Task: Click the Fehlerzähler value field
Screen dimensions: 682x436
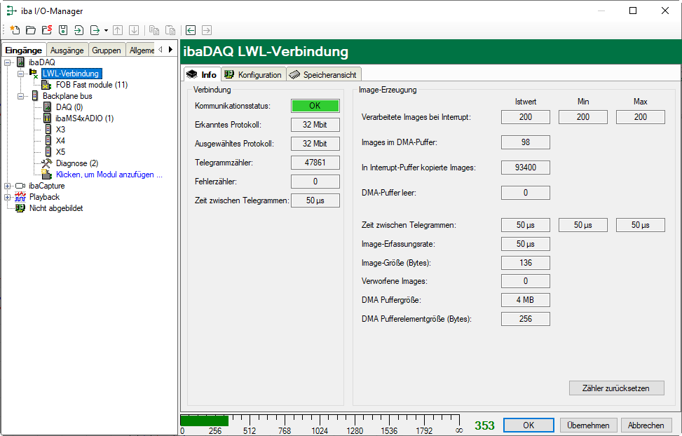Action: pyautogui.click(x=315, y=182)
